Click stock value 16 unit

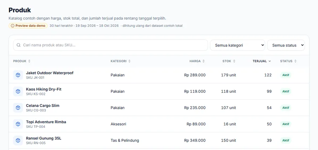230,124
